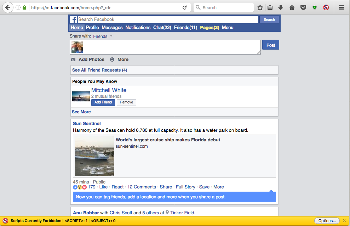Click the reaction emoji icons beside 179
Image resolution: width=350 pixels, height=226 pixels.
click(80, 187)
